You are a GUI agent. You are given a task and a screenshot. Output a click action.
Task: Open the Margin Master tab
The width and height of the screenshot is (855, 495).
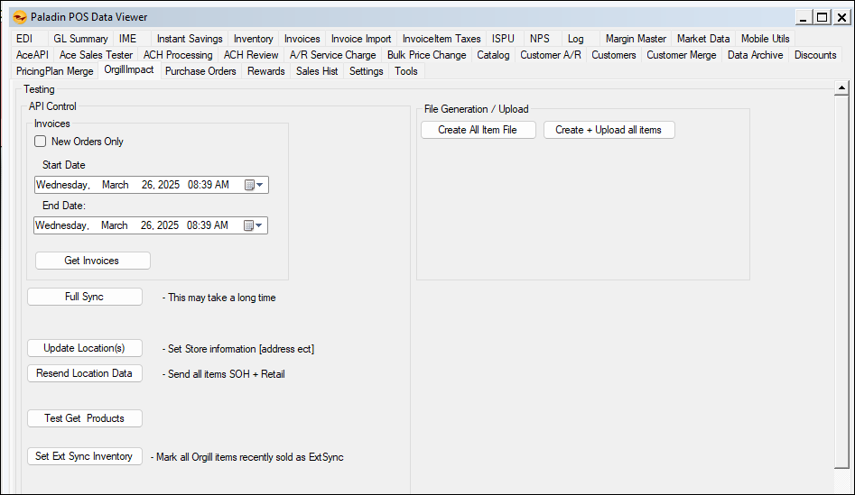636,39
